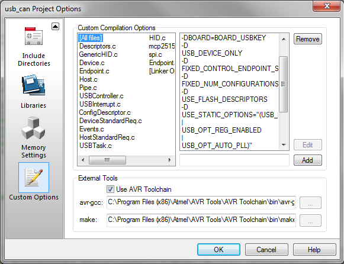Open the Include Directories section icon
The image size is (344, 264).
[34, 36]
